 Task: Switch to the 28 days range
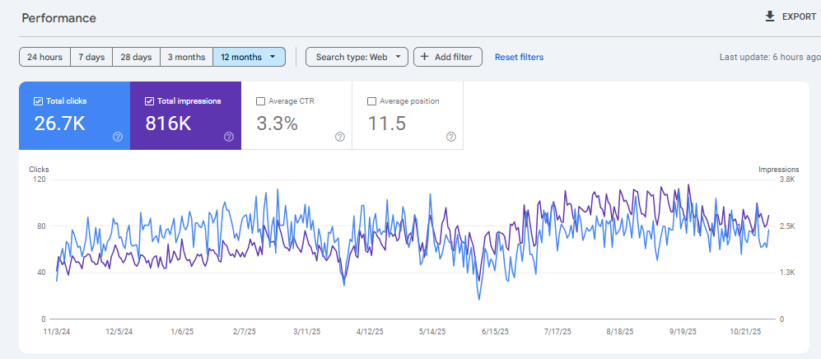coord(136,57)
